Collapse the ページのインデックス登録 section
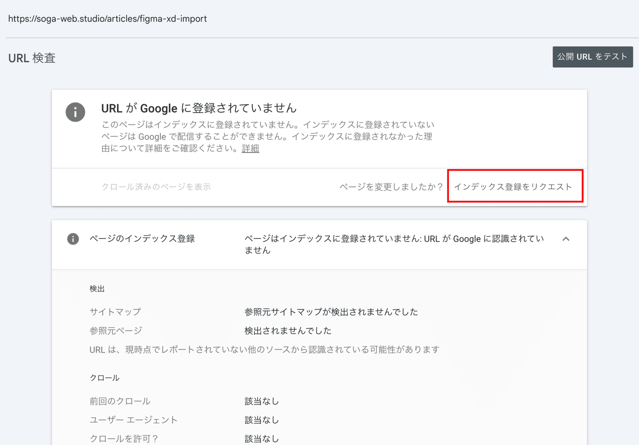This screenshot has width=639, height=445. point(566,239)
